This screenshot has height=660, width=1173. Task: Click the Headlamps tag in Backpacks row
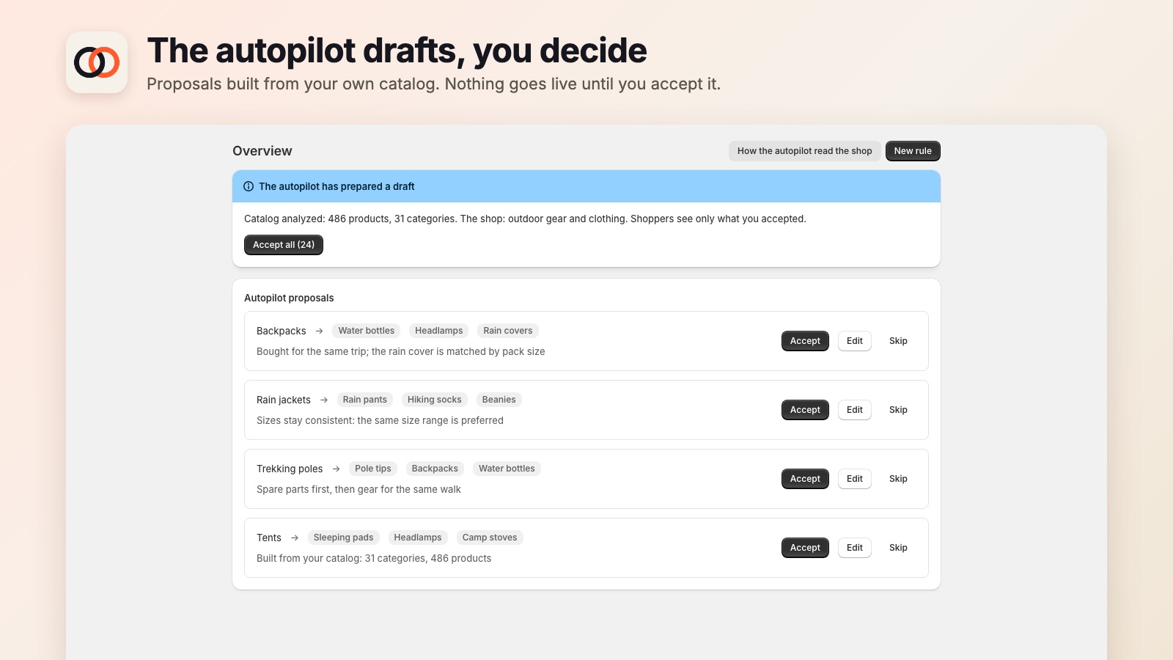[439, 331]
